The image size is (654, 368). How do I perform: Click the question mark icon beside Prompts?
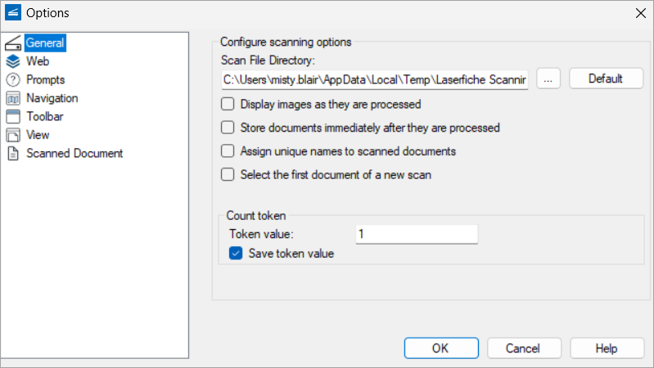click(x=13, y=79)
